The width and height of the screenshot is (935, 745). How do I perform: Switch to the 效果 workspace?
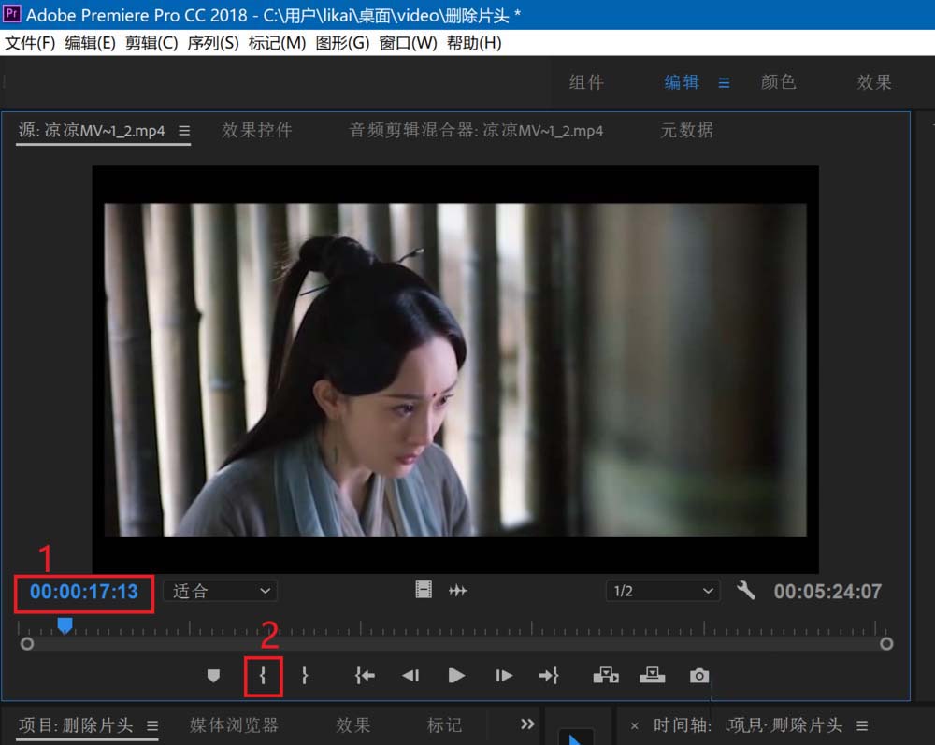(x=874, y=82)
